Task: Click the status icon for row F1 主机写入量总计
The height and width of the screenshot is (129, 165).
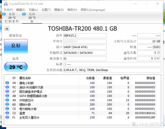Action: tap(7, 117)
